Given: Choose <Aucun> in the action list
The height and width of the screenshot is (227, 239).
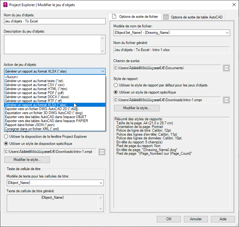Looking at the screenshot, I should click(x=55, y=77).
